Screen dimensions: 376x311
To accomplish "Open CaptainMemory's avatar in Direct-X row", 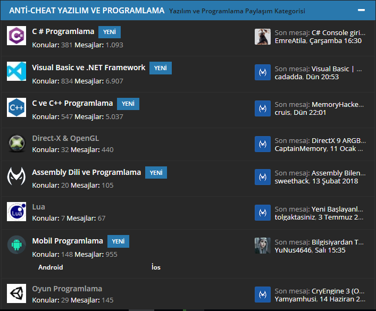I will pos(263,144).
